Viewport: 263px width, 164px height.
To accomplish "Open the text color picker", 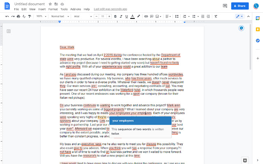I will (132, 16).
